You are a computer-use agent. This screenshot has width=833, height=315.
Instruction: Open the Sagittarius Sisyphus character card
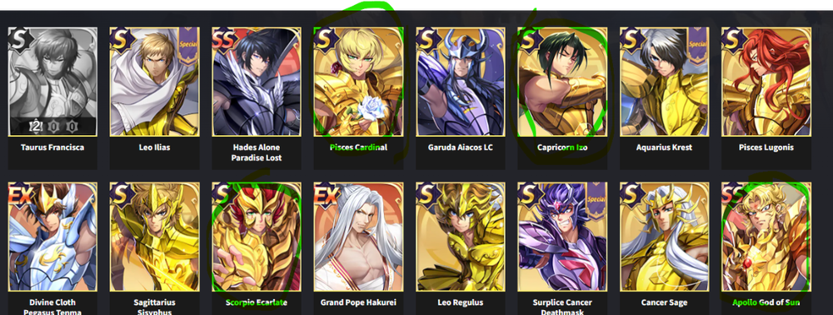(x=155, y=237)
